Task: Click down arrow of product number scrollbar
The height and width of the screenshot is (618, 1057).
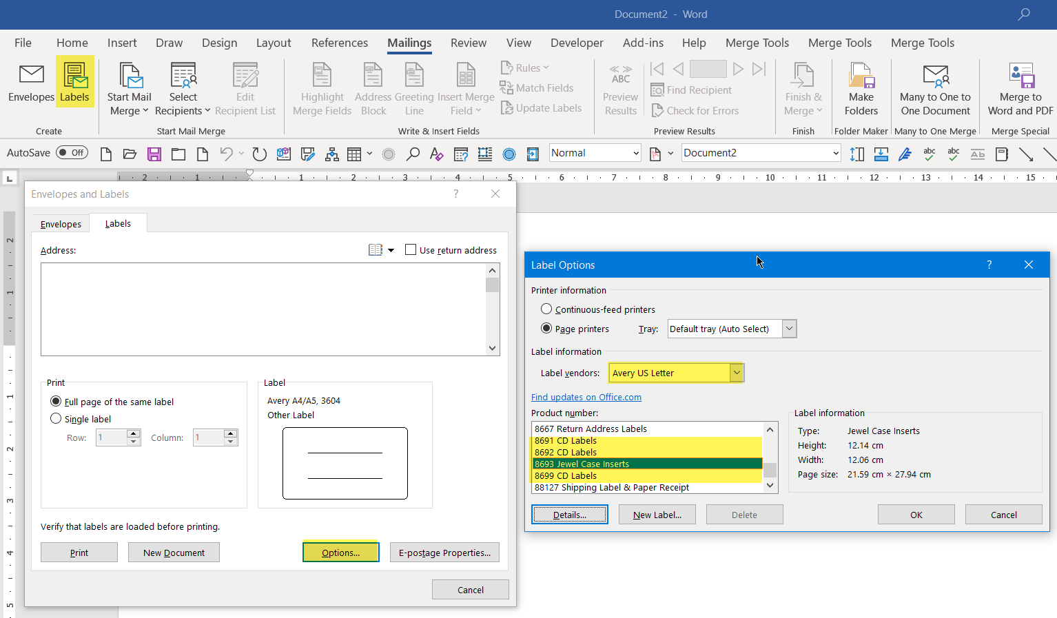Action: pos(770,486)
